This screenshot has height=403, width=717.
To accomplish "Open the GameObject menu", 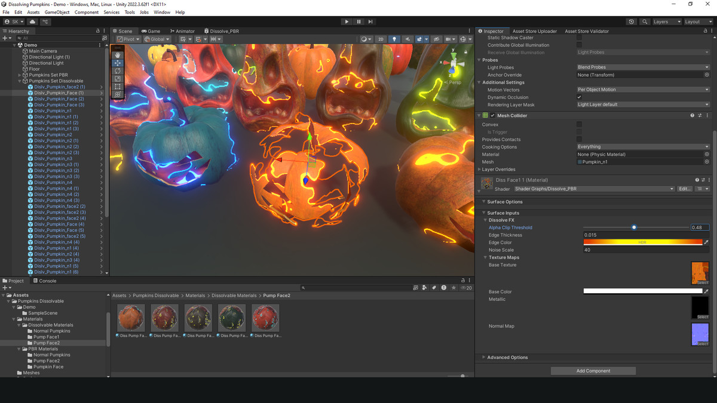I will point(57,11).
